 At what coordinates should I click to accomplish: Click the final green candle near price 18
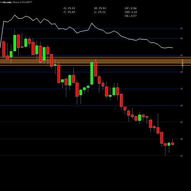pos(169,144)
